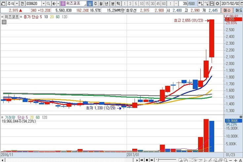This screenshot has width=243, height=162.
Task: Click the stock code field 038620
Action: [x=33, y=3]
